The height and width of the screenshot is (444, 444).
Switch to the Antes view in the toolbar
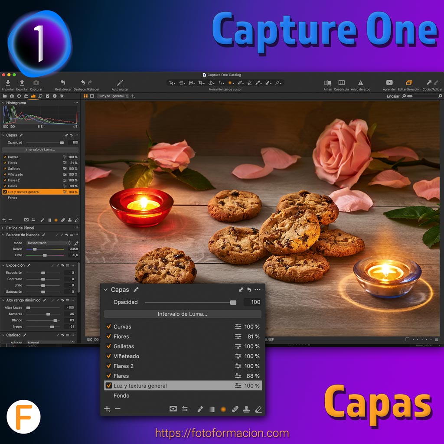pos(327,83)
